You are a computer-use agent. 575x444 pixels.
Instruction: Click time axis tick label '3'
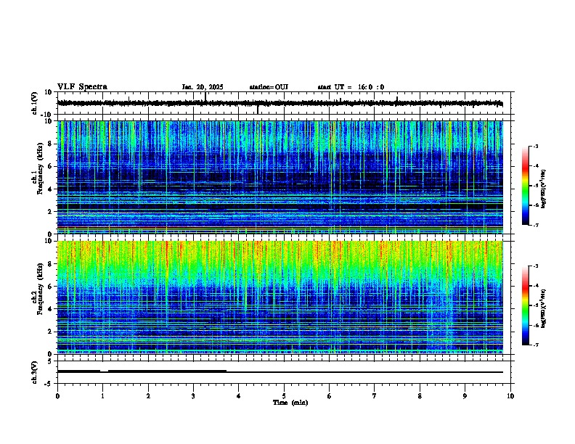[x=193, y=396]
